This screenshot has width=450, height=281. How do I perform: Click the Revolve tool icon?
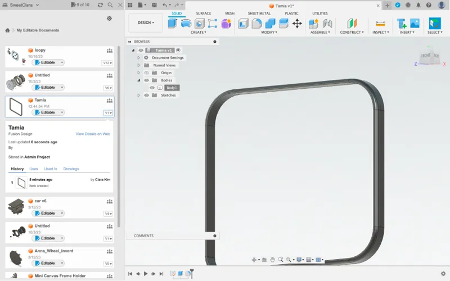(186, 23)
